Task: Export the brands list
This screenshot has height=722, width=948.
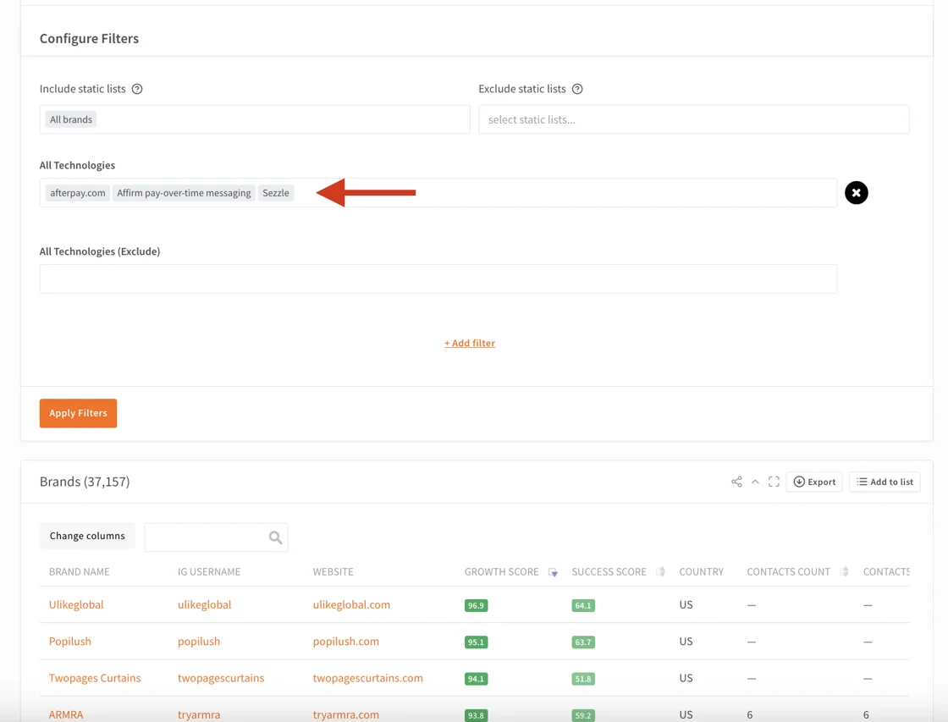Action: 814,482
